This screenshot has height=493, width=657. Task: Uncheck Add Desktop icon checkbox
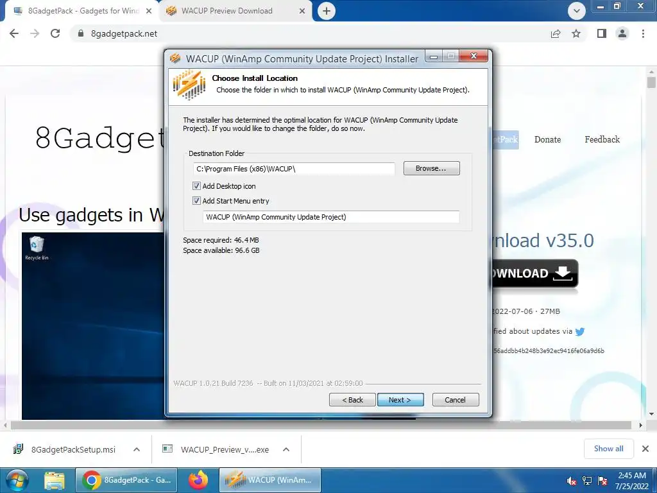pos(196,186)
